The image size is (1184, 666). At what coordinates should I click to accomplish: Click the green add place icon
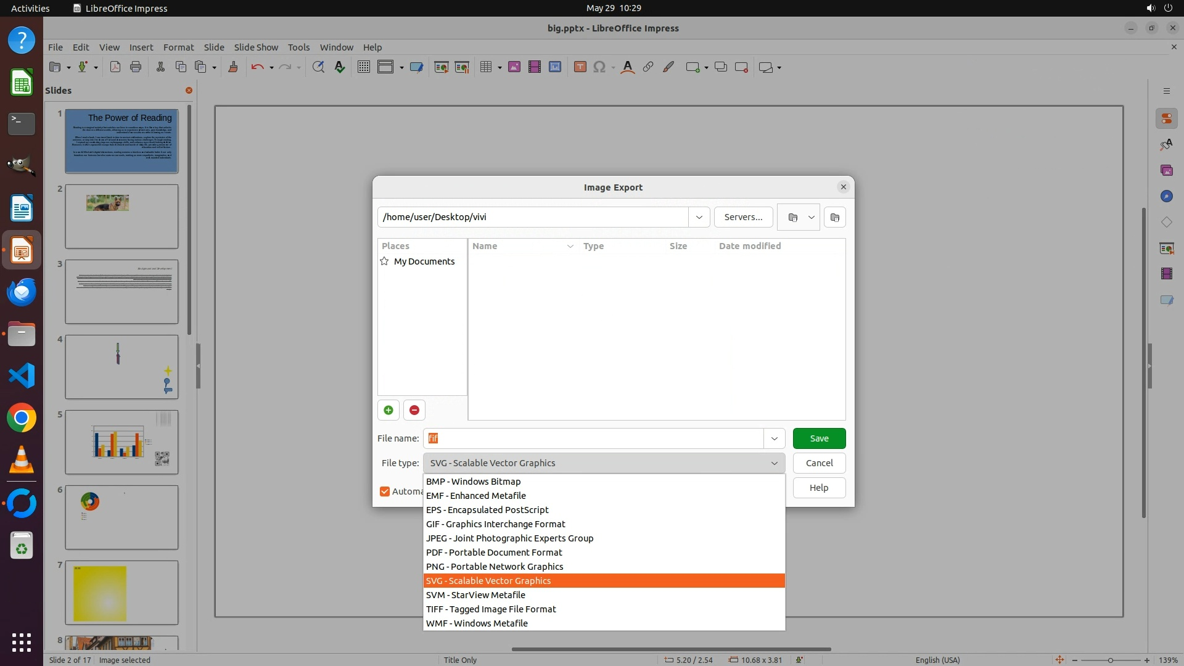[388, 410]
